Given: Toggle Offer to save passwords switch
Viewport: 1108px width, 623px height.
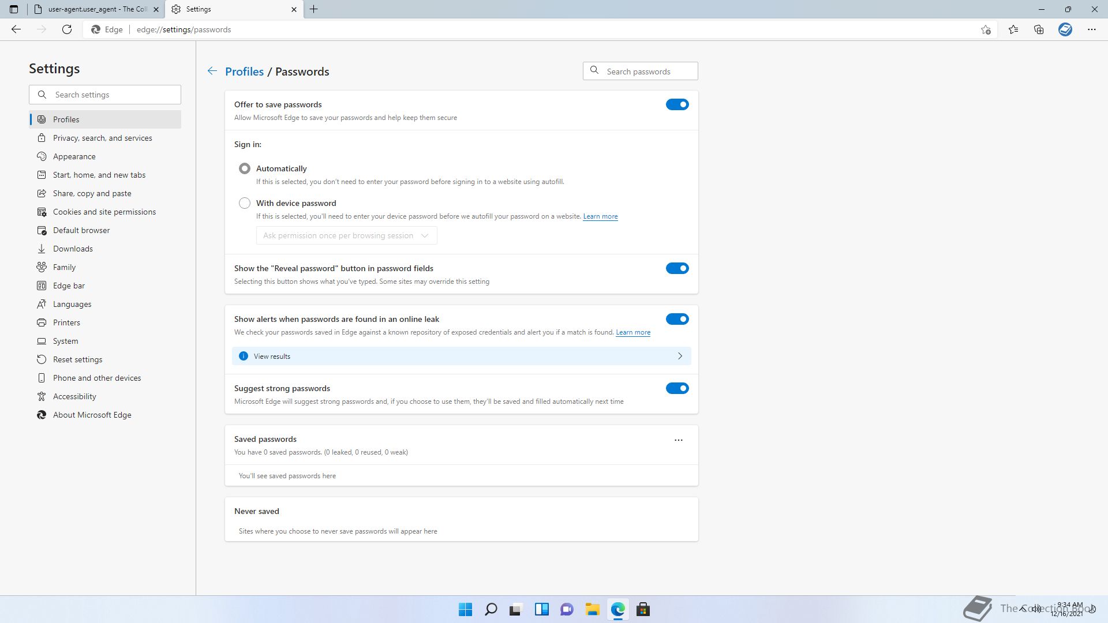Looking at the screenshot, I should coord(677,104).
